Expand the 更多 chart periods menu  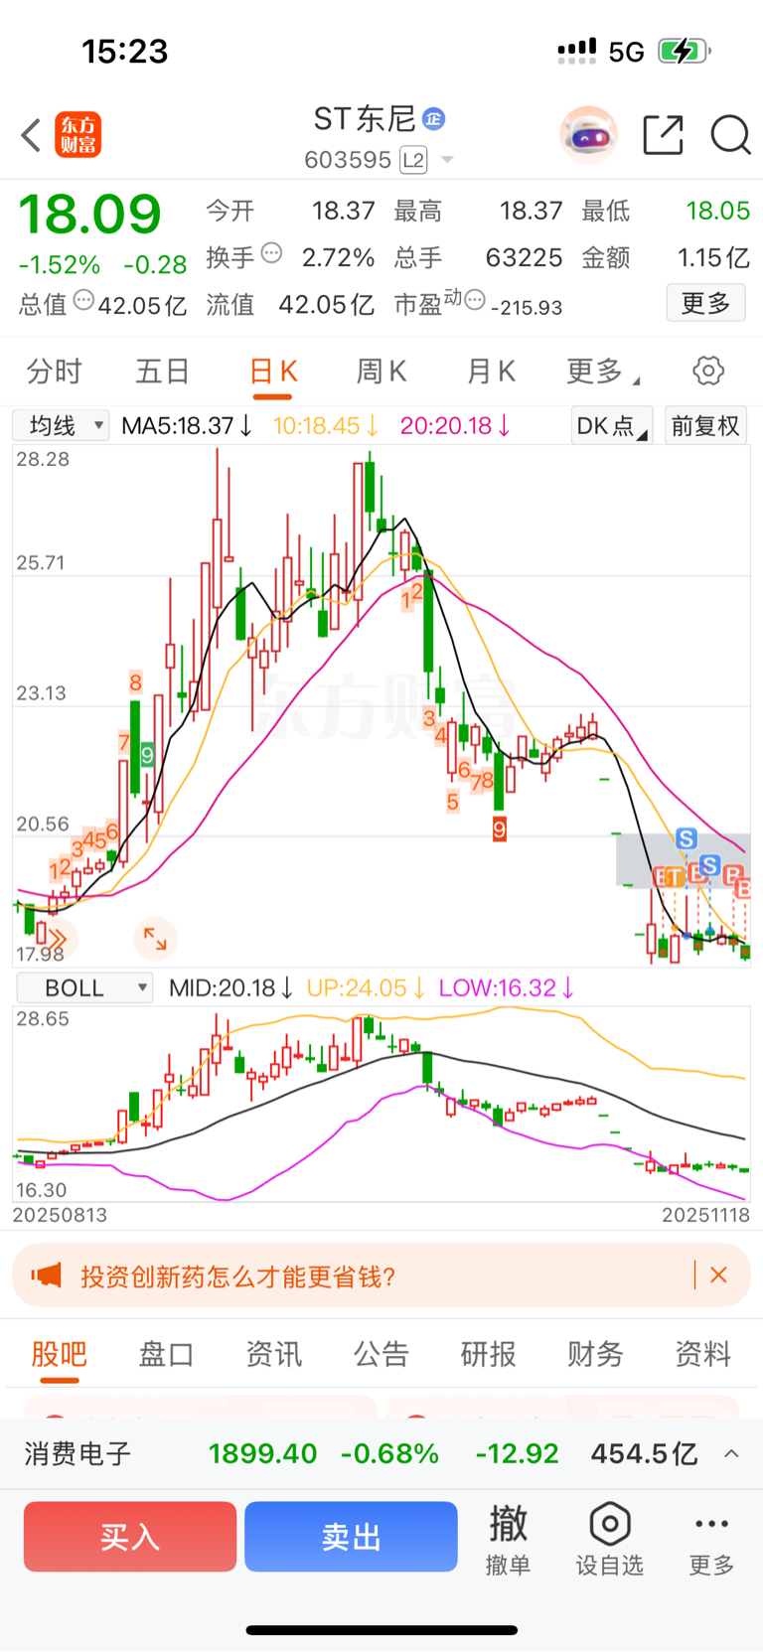pyautogui.click(x=602, y=372)
